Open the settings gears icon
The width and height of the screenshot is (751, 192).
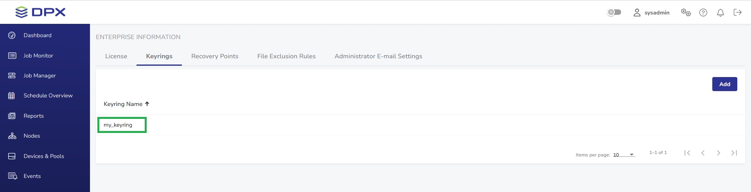686,13
